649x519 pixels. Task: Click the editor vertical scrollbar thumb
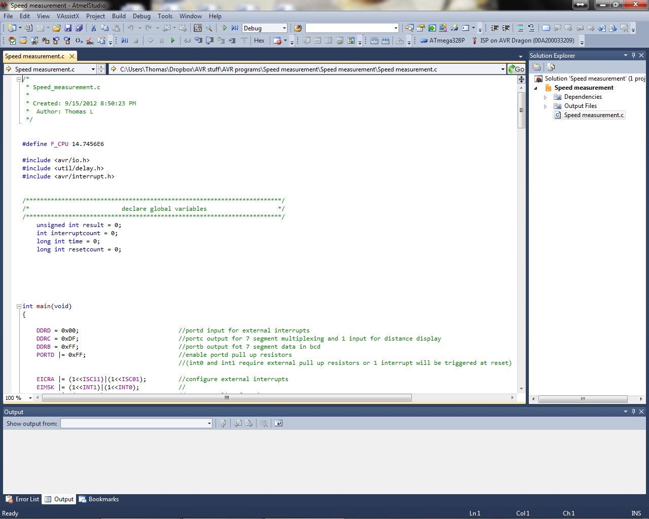coord(521,110)
